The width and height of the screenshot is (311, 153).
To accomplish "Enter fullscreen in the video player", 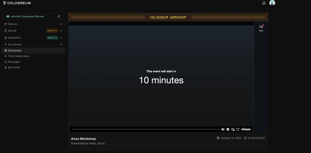I will [x=238, y=129].
